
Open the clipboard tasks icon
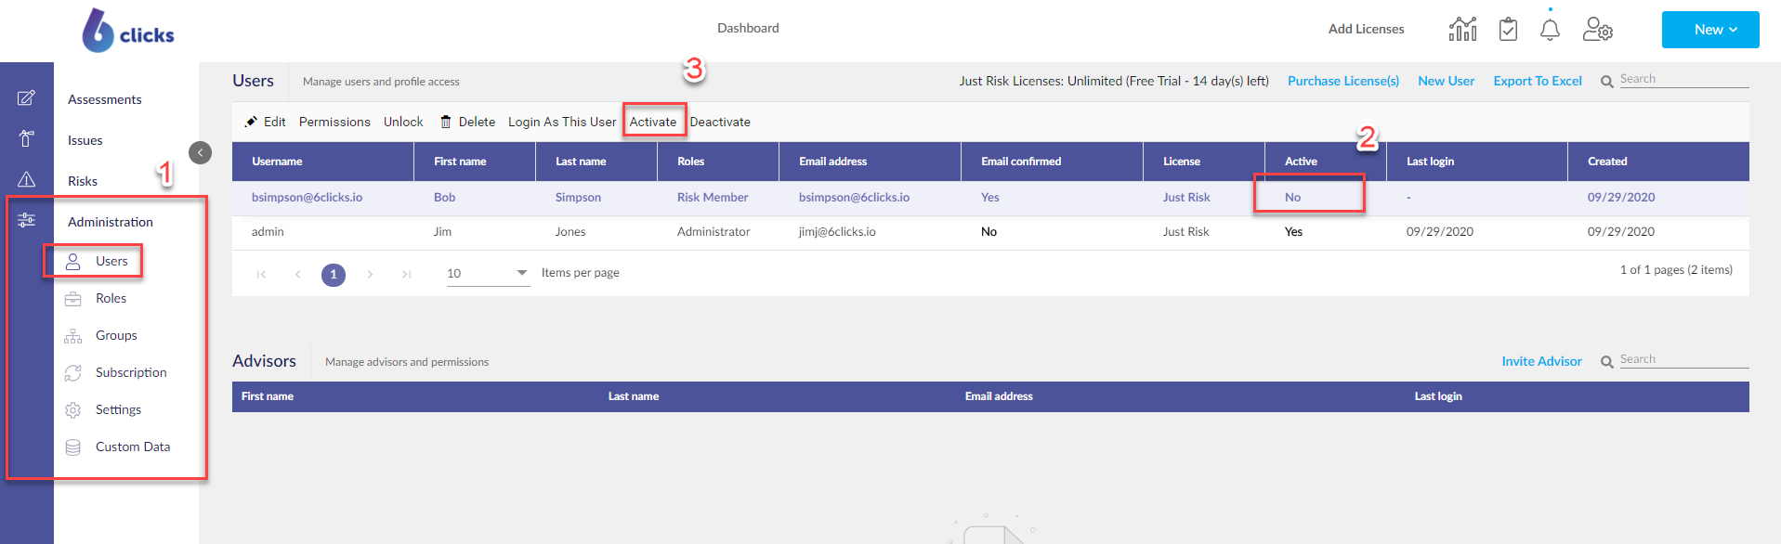(x=1508, y=29)
